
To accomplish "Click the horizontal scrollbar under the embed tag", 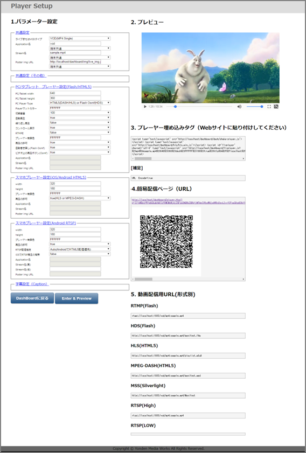I will pos(188,158).
